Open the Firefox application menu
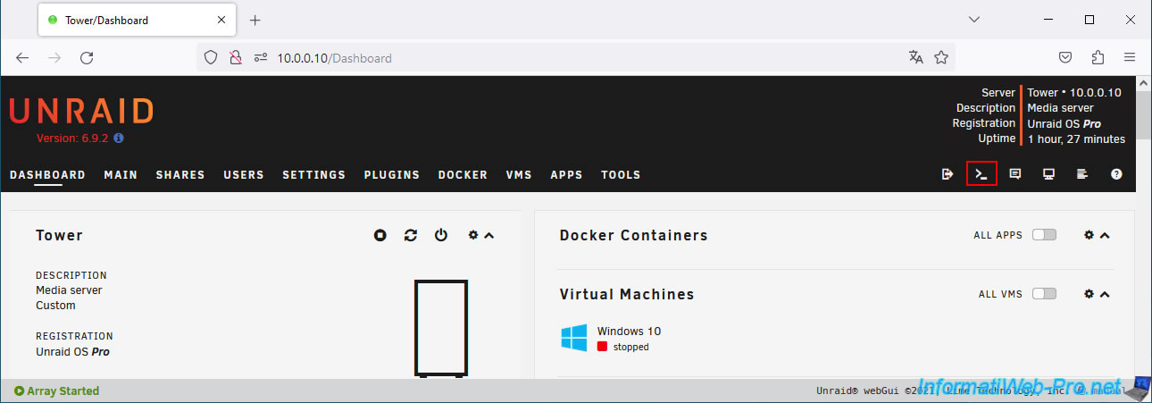Screen dimensions: 1152x403 pyautogui.click(x=1130, y=57)
